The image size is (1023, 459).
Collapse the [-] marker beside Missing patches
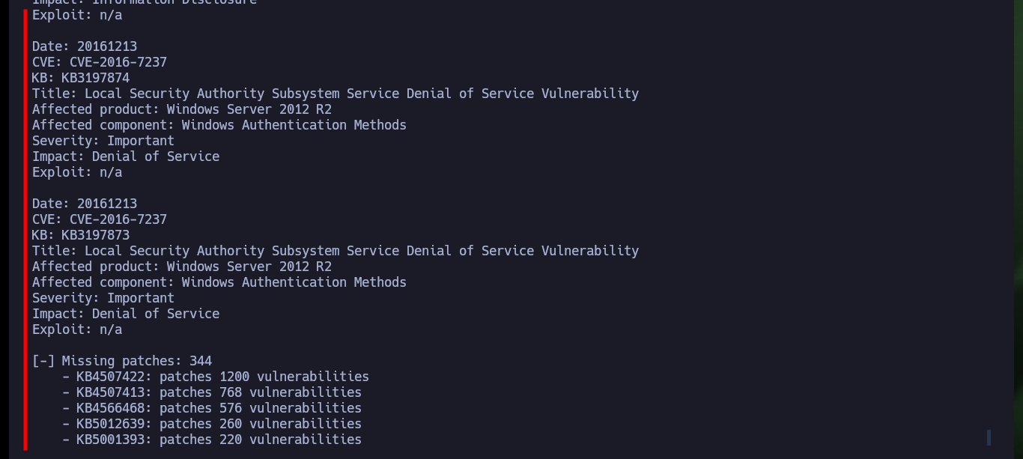tap(43, 361)
